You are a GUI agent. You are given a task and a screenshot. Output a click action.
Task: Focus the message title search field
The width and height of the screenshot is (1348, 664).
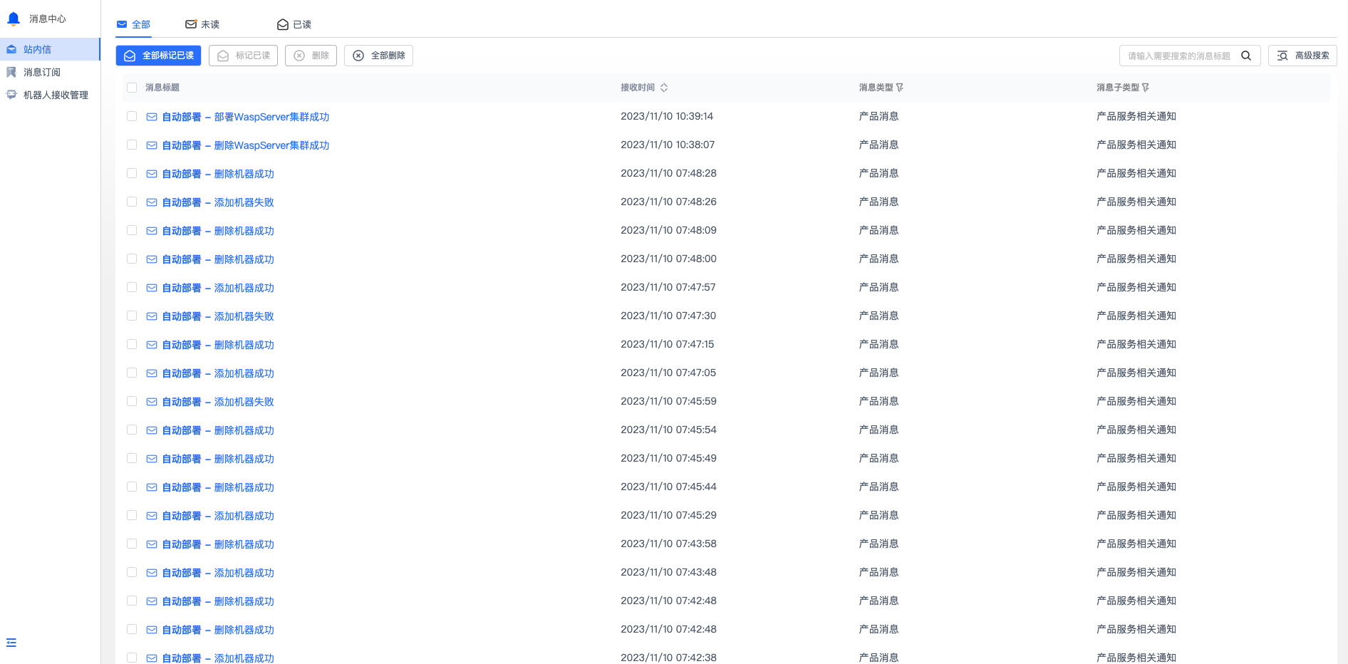click(x=1179, y=56)
